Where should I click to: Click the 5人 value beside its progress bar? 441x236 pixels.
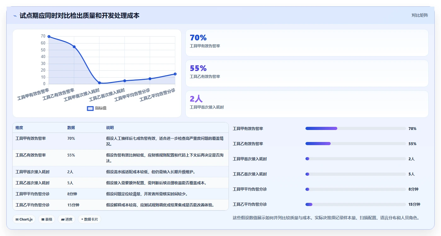pos(411,174)
